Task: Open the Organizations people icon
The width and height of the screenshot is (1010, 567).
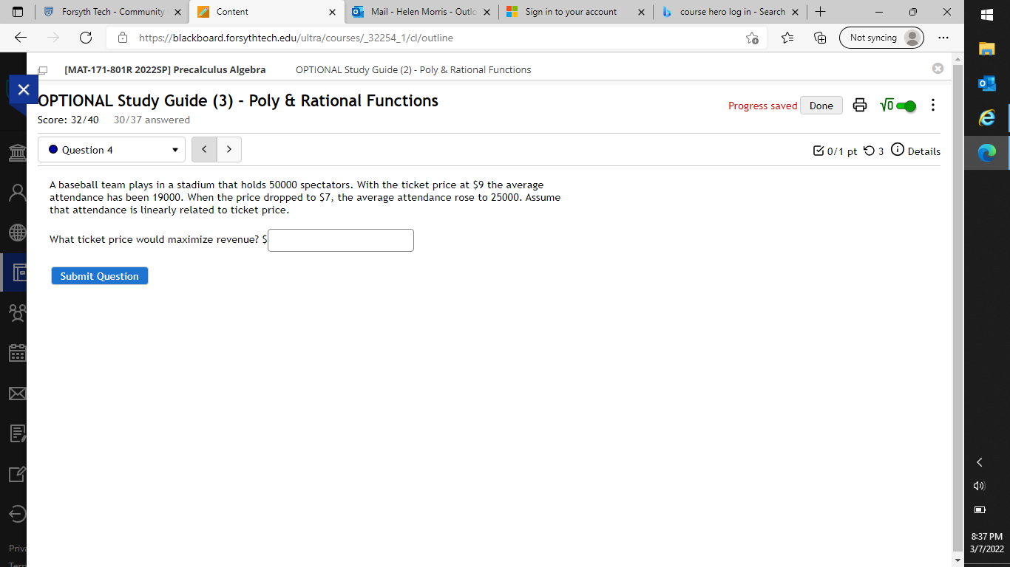Action: tap(16, 313)
